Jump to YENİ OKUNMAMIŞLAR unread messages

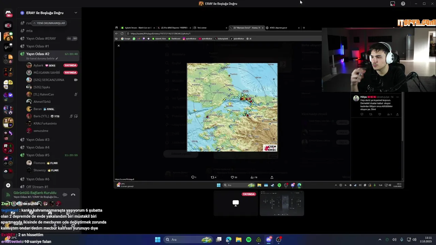pyautogui.click(x=49, y=23)
